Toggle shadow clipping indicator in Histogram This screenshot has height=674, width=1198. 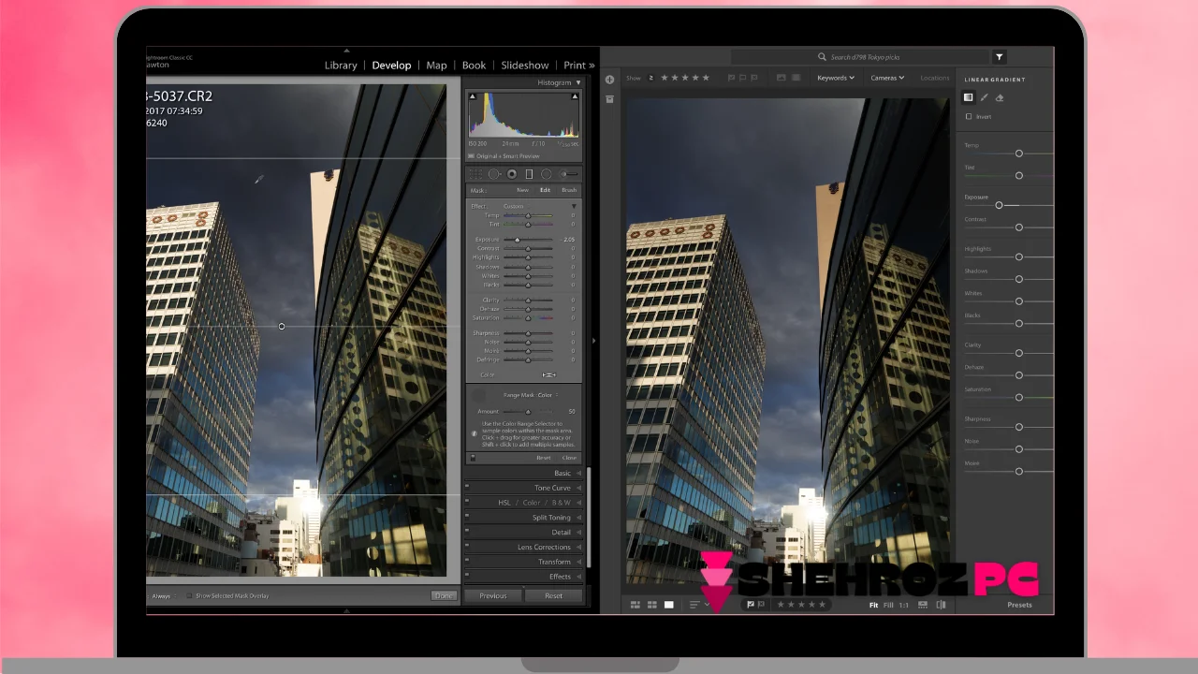(473, 95)
